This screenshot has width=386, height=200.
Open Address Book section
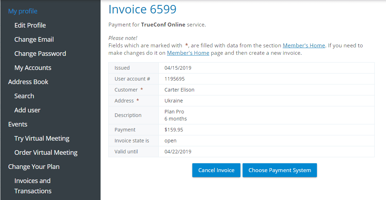click(x=28, y=82)
